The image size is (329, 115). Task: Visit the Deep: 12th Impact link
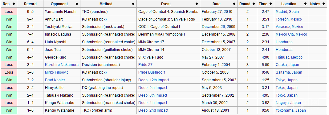click(x=154, y=80)
